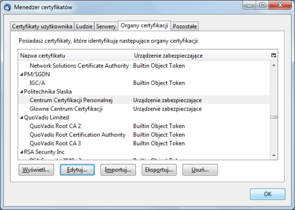Switch to the Serwery tab

pos(106,26)
